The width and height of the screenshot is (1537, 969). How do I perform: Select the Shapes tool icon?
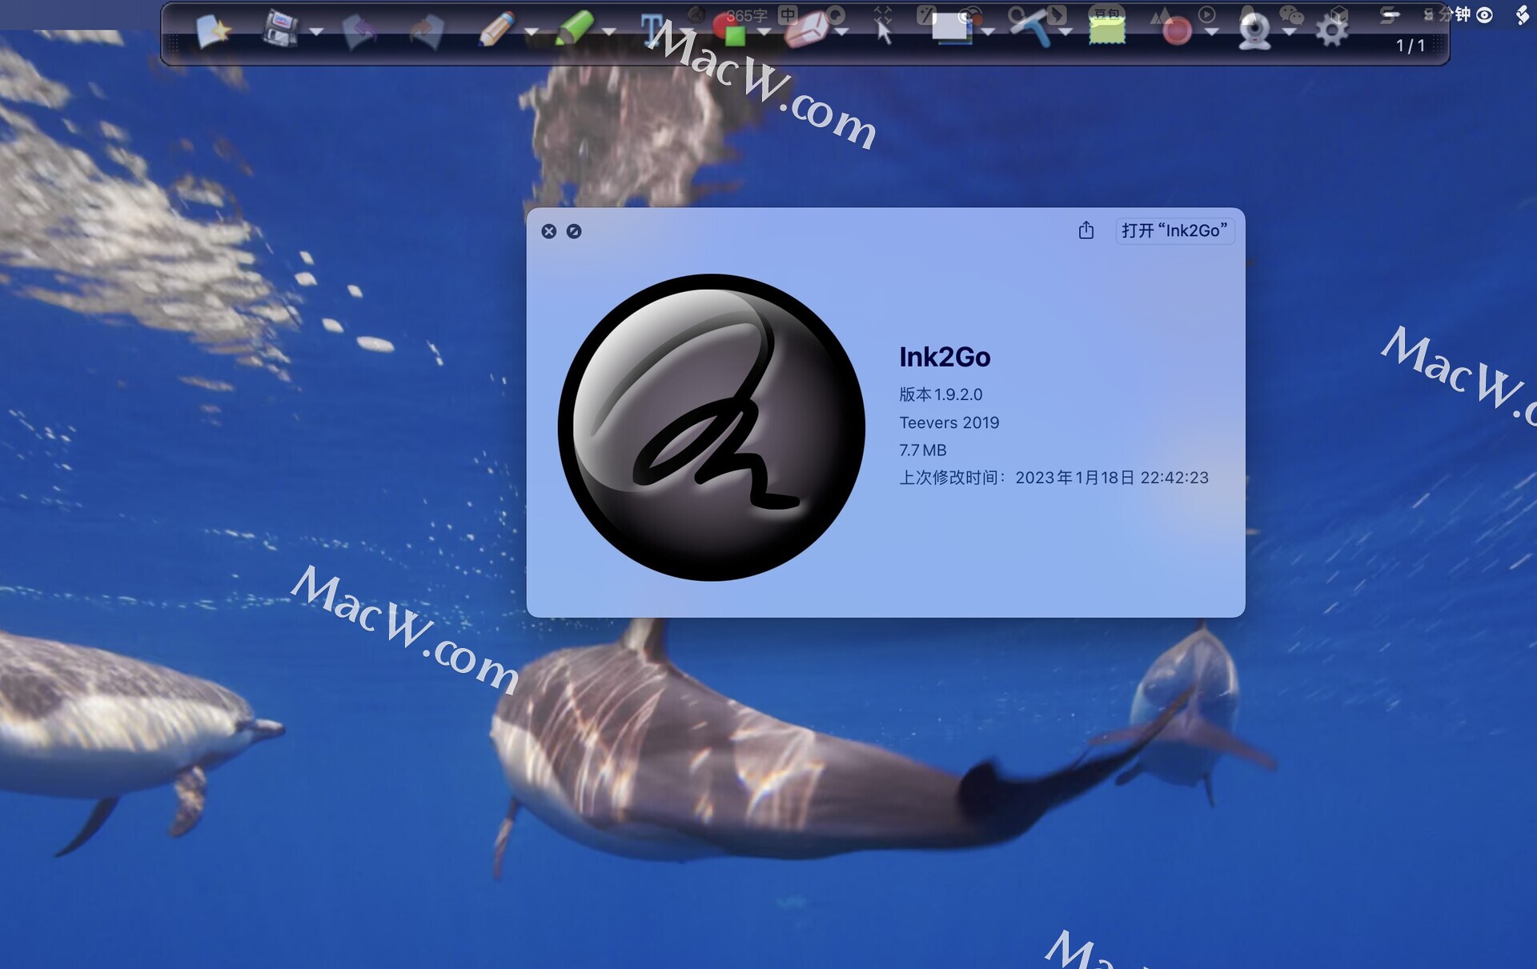pos(729,30)
